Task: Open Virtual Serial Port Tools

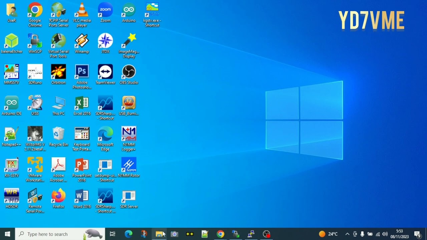Action: point(58,46)
